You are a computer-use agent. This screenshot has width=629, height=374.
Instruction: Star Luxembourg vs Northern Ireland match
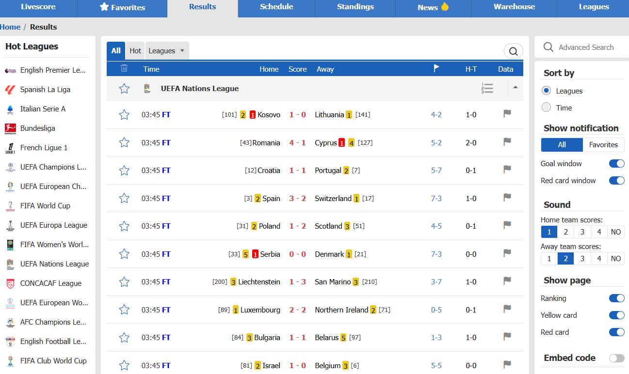[124, 310]
